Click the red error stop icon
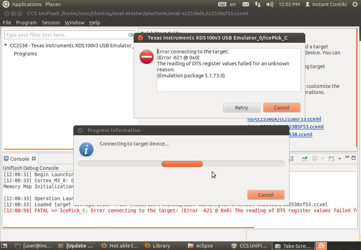361x250 pixels. point(147,57)
